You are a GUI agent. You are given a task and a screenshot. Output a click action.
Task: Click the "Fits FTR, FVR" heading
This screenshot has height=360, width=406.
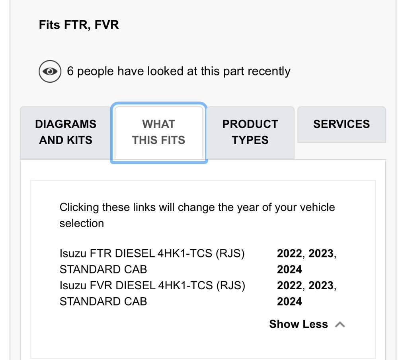click(79, 25)
